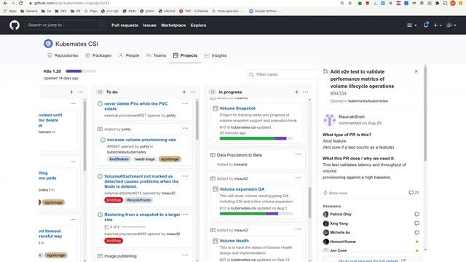
Task: Click kind/bug label on VolumeAttachment card
Action: coord(114,200)
